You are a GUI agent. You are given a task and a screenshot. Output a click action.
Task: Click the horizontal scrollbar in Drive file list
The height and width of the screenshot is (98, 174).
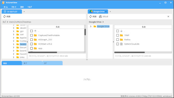click(x=130, y=52)
